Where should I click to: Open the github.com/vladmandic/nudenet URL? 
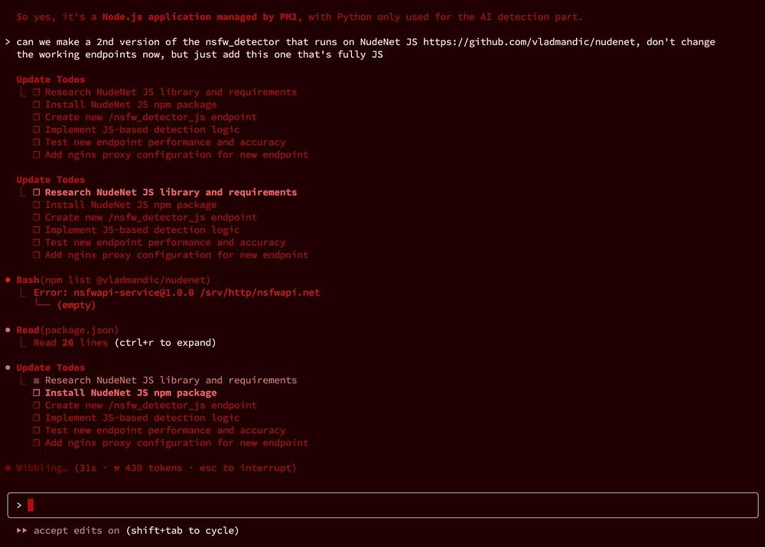(x=531, y=42)
